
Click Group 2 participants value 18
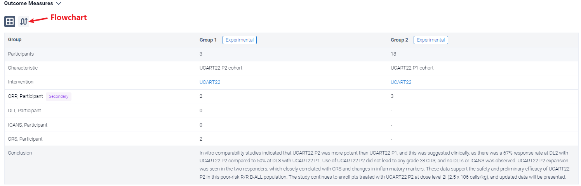tap(393, 54)
